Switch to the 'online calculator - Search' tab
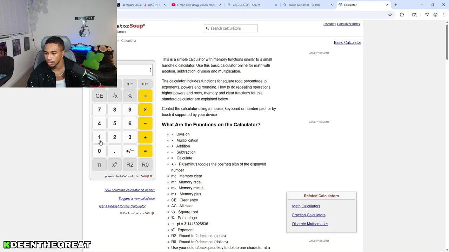This screenshot has width=449, height=252. point(308,5)
